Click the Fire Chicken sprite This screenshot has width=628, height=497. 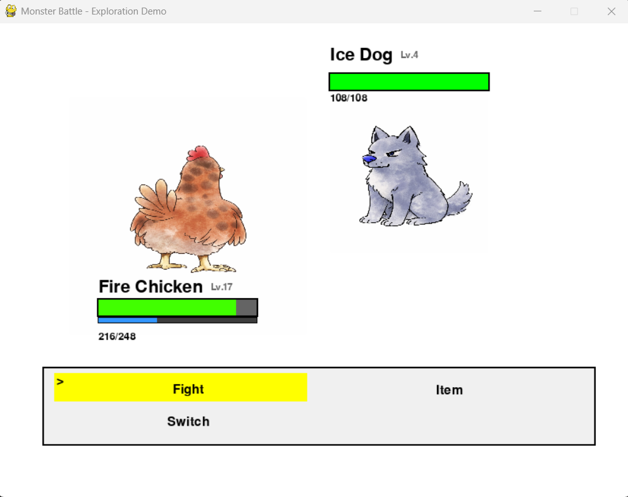pos(188,209)
